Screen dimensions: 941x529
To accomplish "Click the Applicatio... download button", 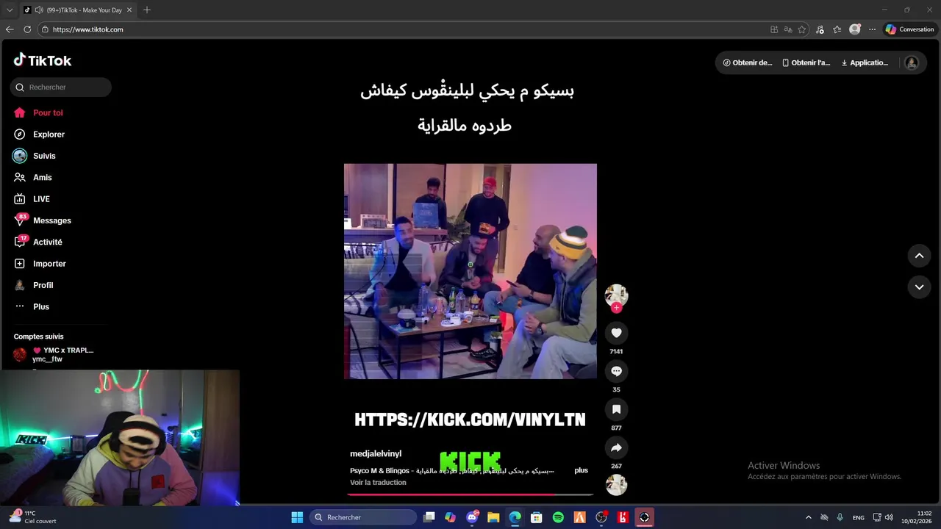I will tap(865, 62).
